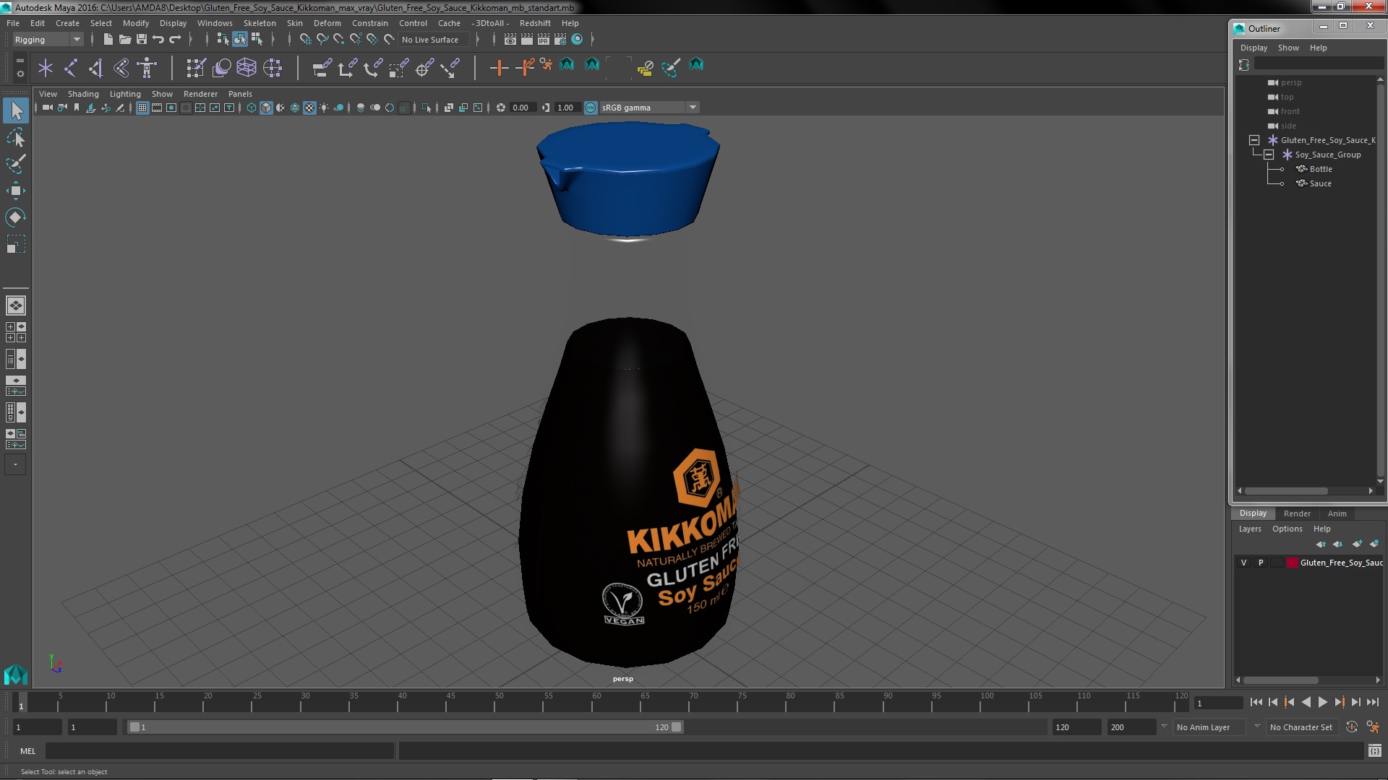
Task: Select the Create Joints tool
Action: point(71,68)
